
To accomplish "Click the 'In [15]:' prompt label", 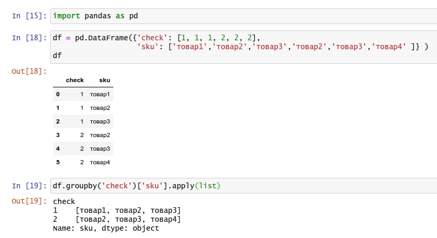I will pos(29,16).
